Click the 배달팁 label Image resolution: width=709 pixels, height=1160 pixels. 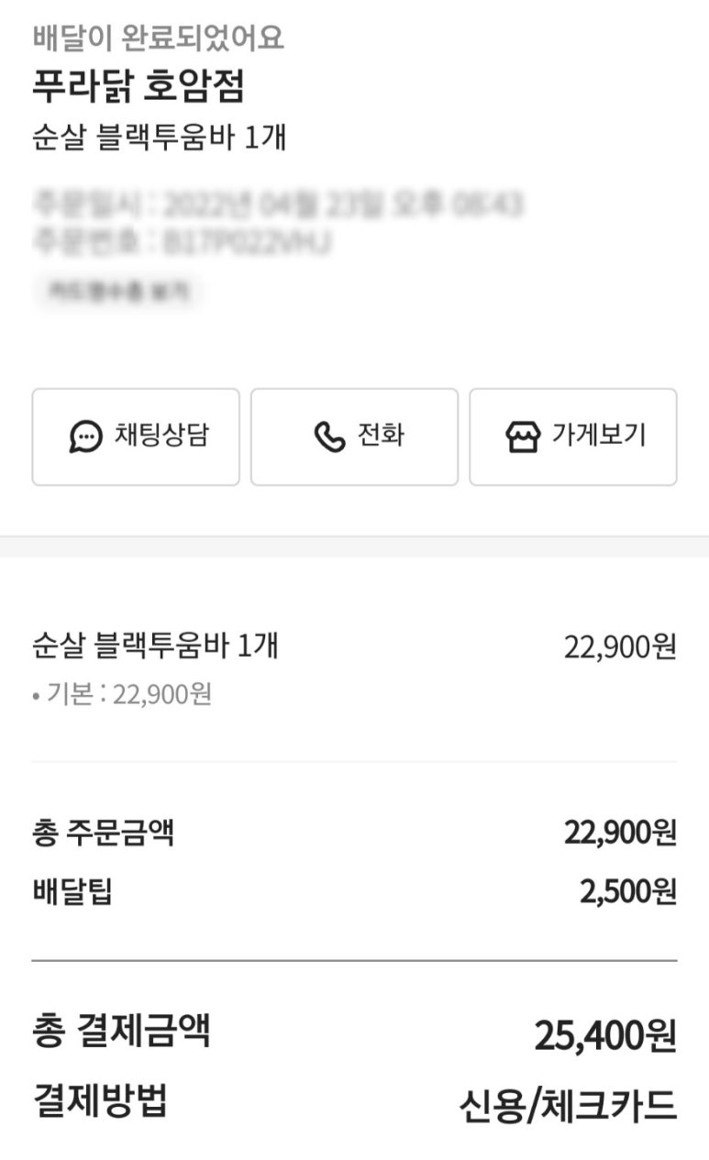pyautogui.click(x=72, y=890)
